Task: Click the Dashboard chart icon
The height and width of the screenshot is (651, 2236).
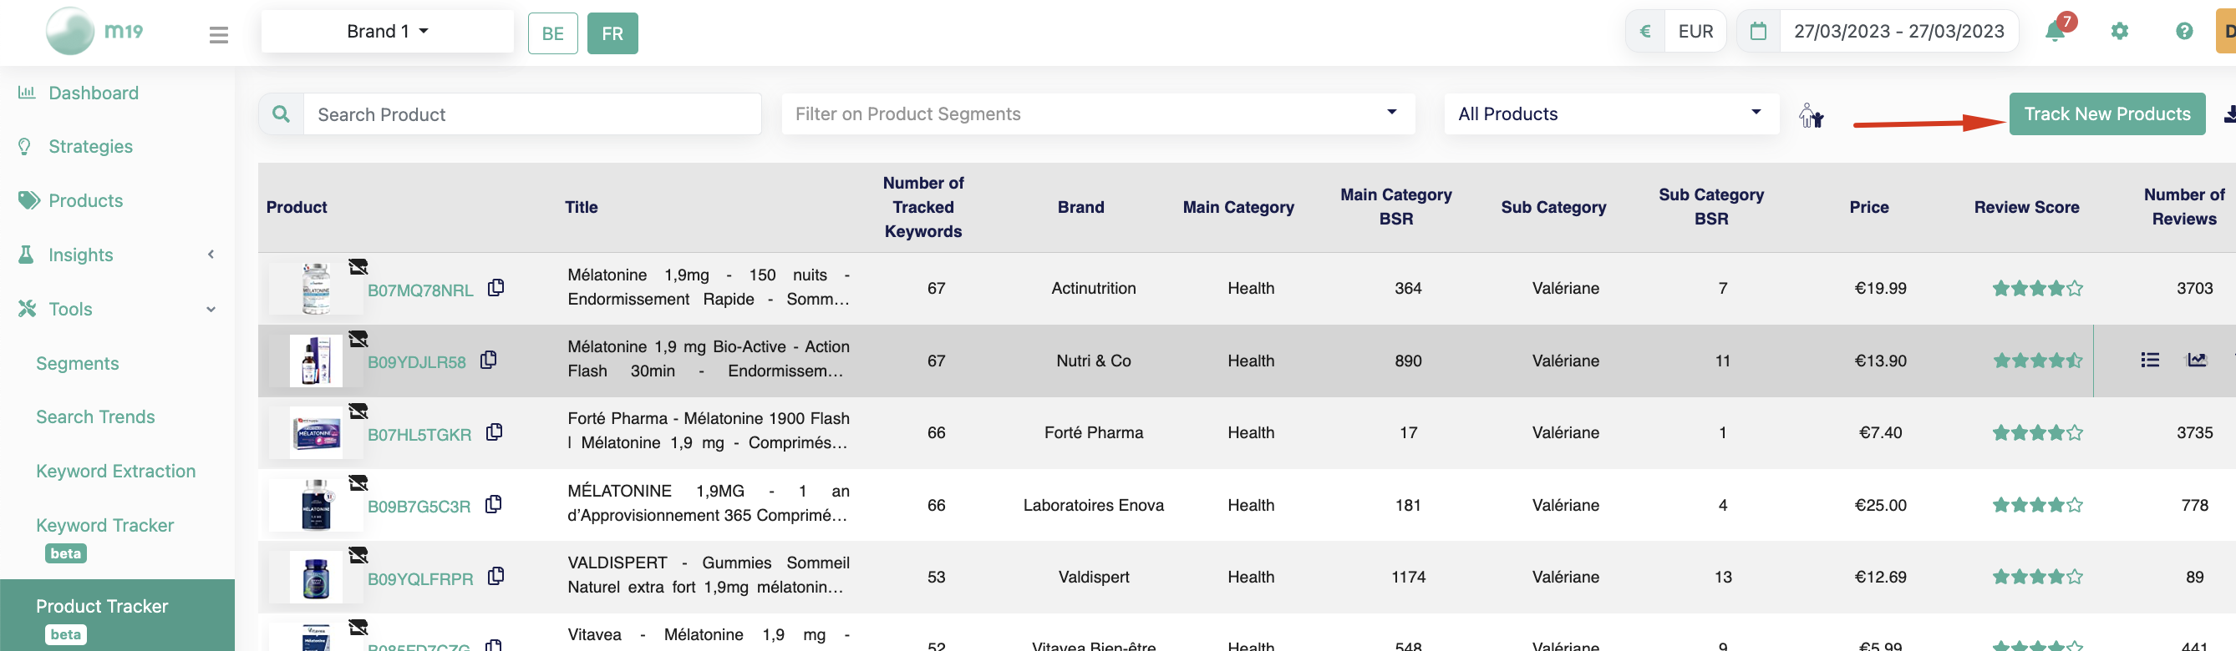Action: click(27, 92)
